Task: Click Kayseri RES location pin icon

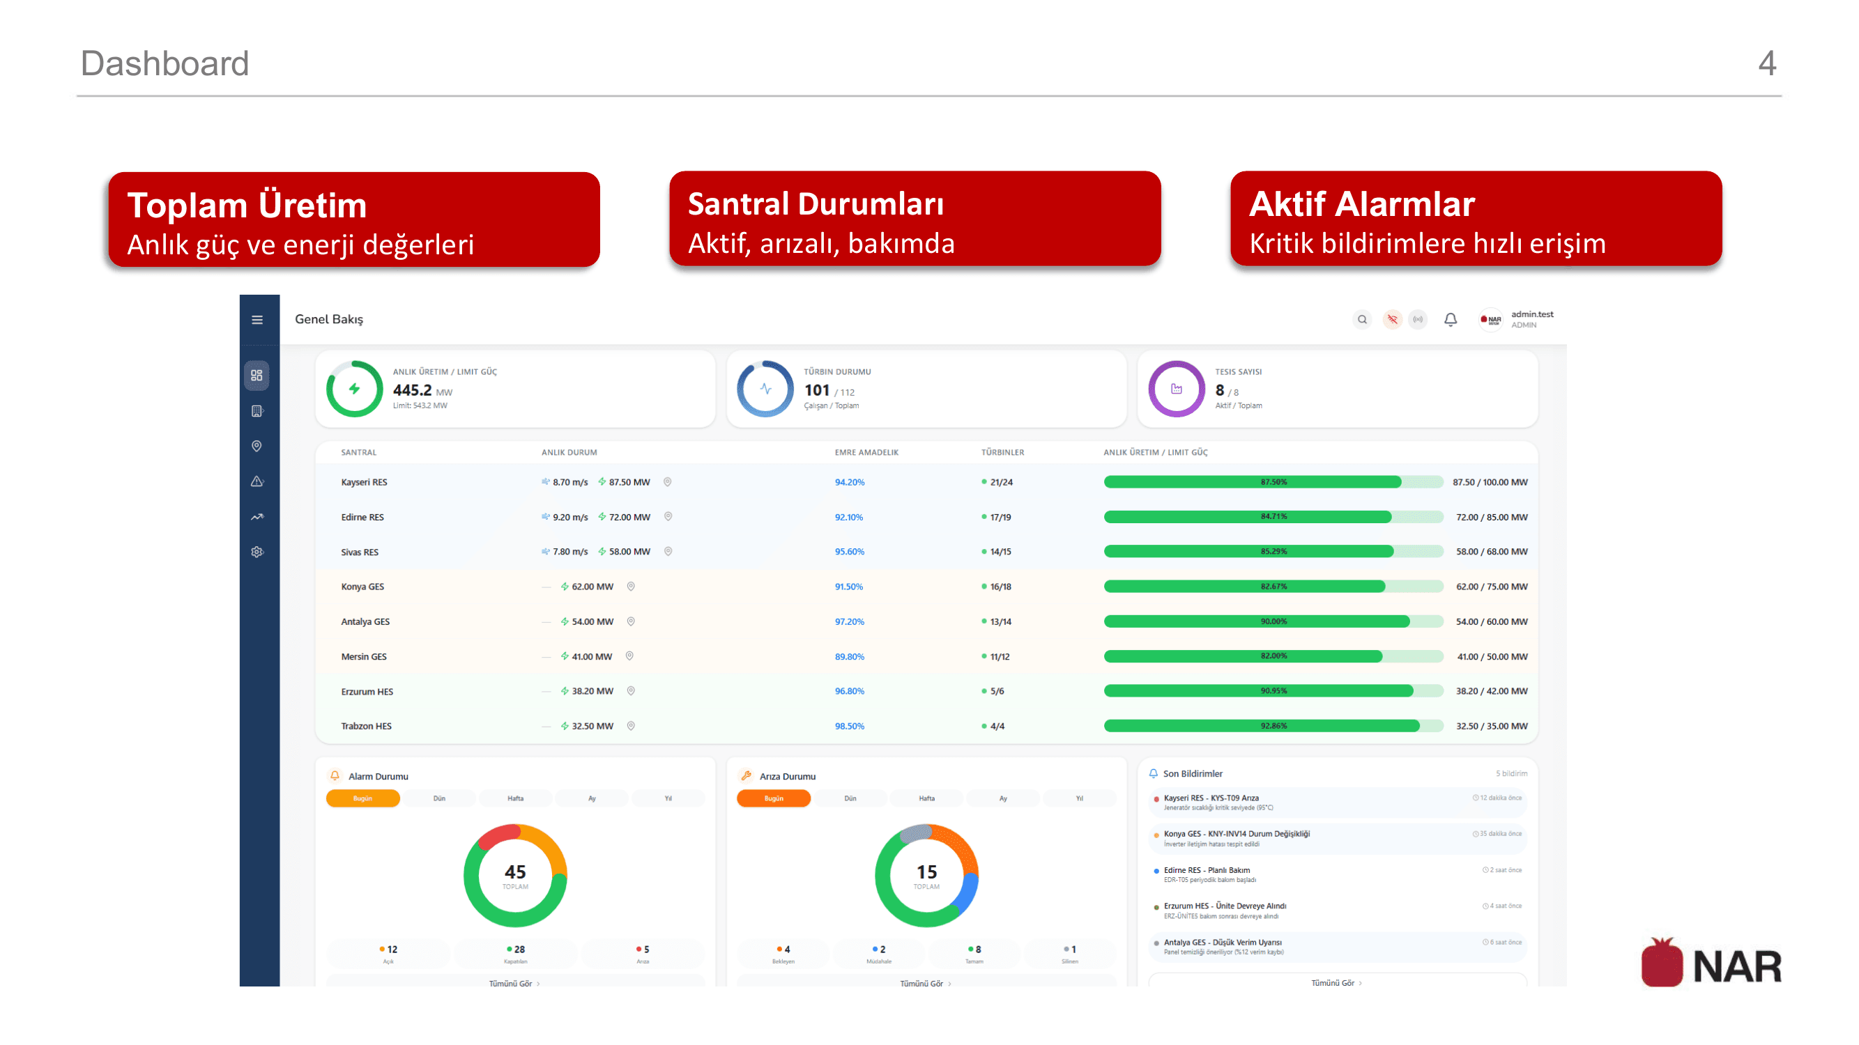Action: pos(668,482)
